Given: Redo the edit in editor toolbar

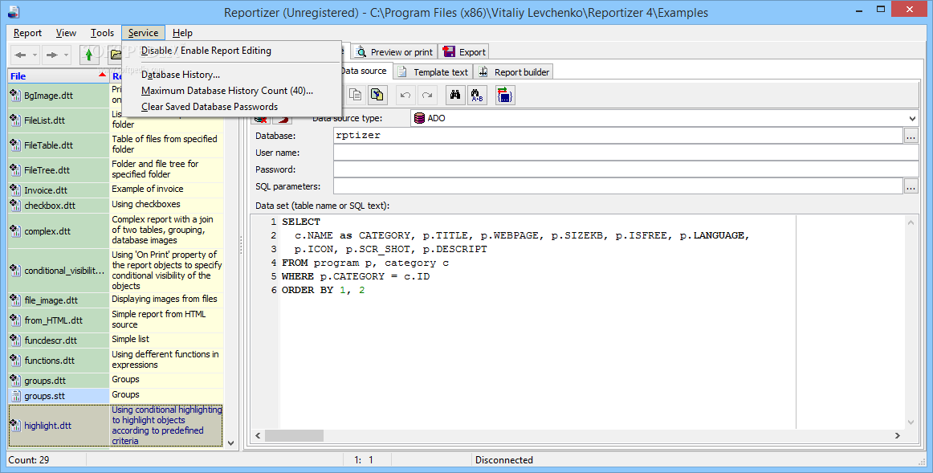Looking at the screenshot, I should [x=426, y=95].
